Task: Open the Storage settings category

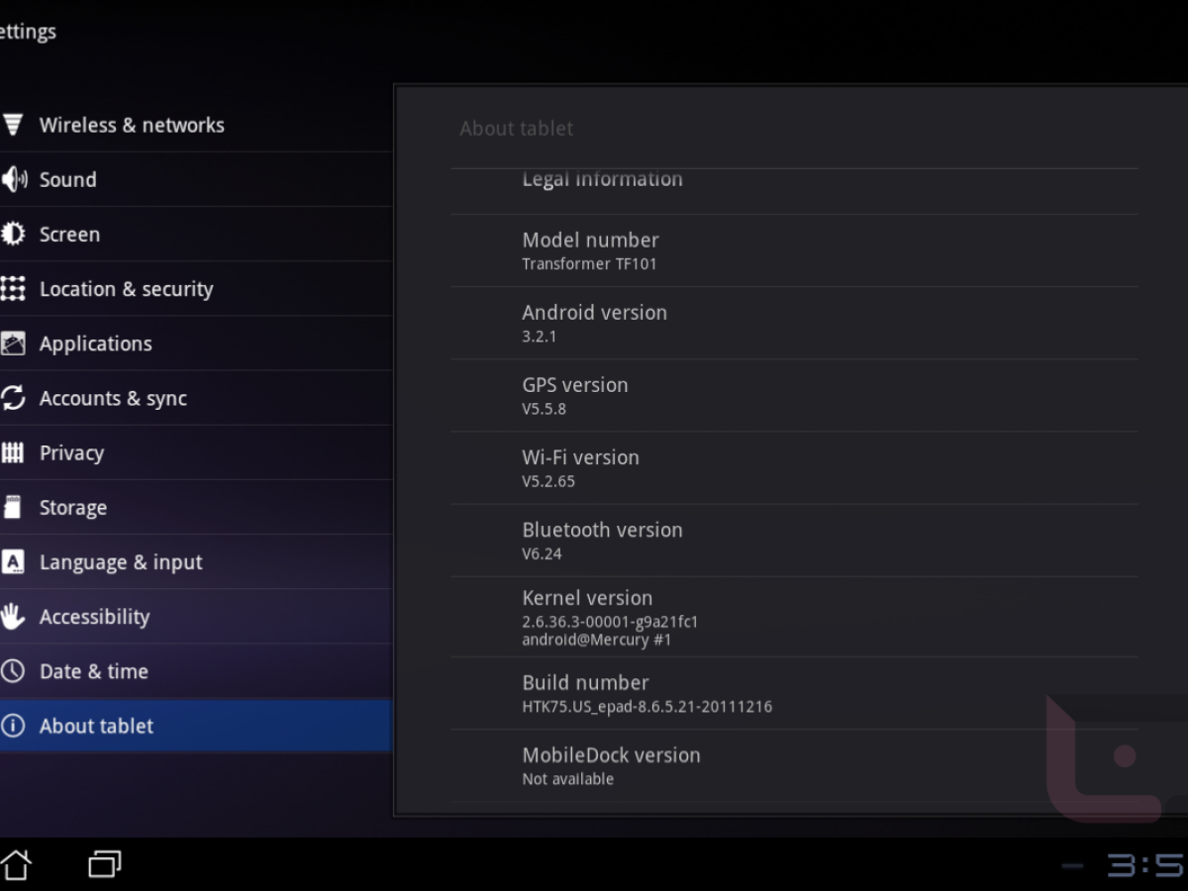Action: point(73,508)
